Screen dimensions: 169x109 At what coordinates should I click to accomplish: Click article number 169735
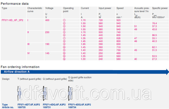click(x=22, y=107)
